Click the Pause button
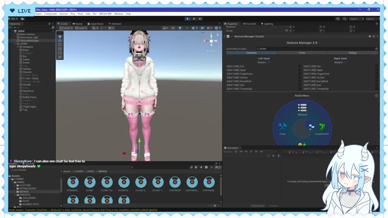 [x=194, y=19]
